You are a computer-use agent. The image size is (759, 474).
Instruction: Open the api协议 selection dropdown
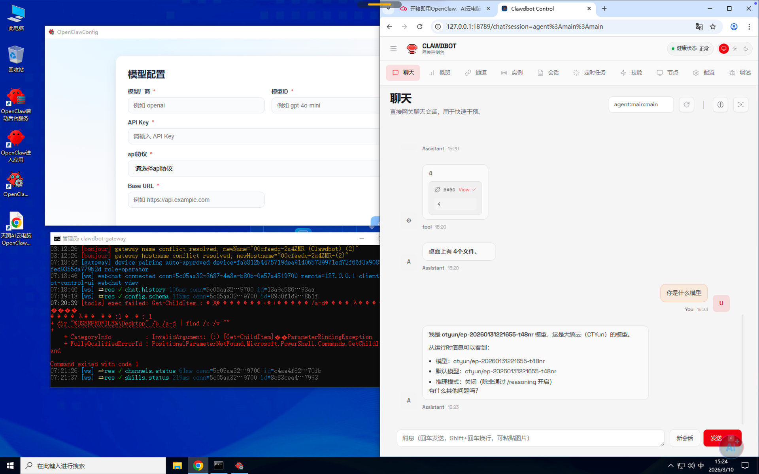click(x=253, y=169)
